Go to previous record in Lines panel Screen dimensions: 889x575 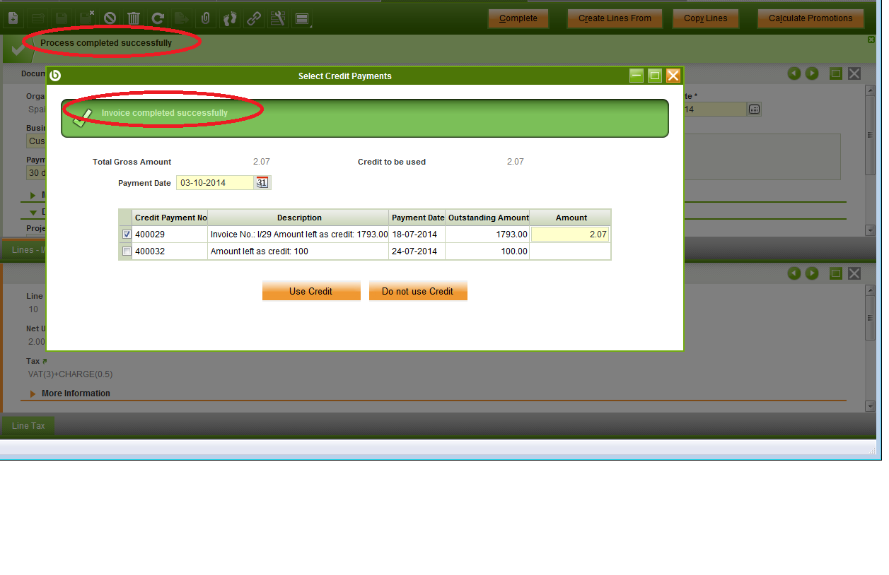pyautogui.click(x=794, y=273)
